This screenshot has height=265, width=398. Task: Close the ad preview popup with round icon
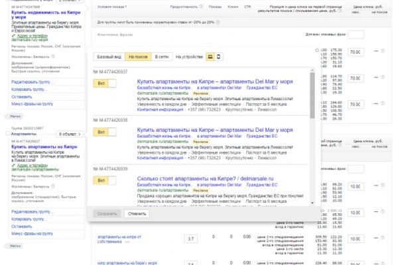[317, 50]
